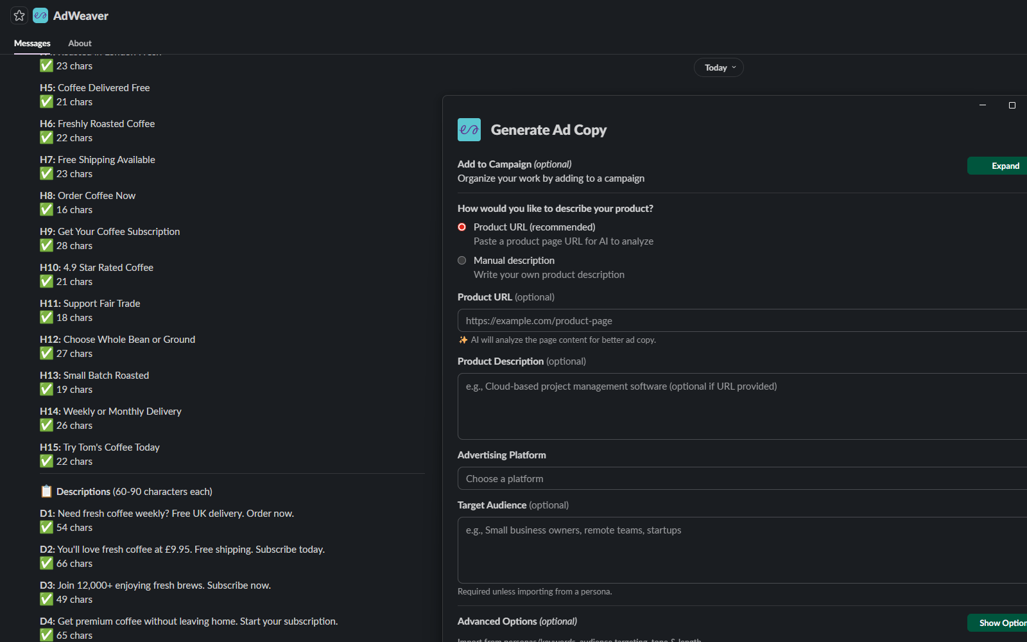Click the sparkle icon before the AI analysis note
The image size is (1027, 642).
click(462, 340)
